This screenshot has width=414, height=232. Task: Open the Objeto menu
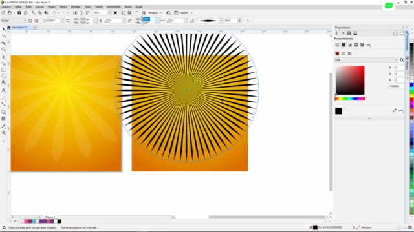tap(52, 7)
